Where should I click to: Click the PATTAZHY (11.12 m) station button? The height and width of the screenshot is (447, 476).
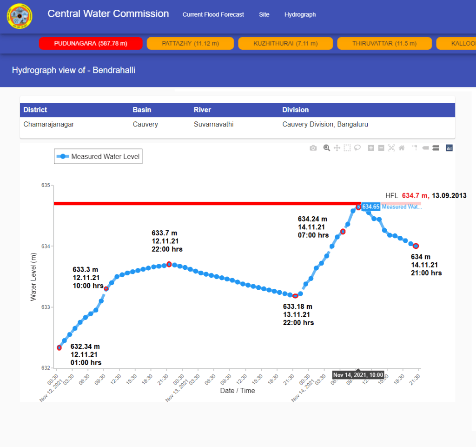tap(190, 43)
